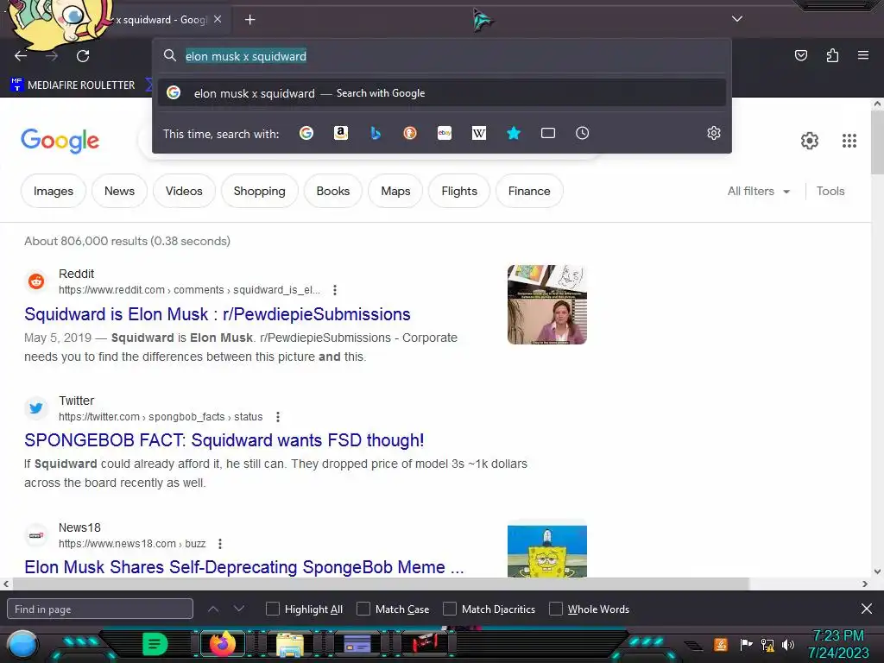Switch to the Shopping filter tab
Image resolution: width=884 pixels, height=663 pixels.
pyautogui.click(x=259, y=191)
